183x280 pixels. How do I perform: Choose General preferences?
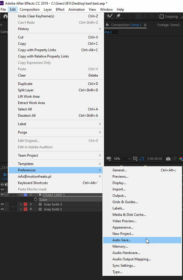142,170
